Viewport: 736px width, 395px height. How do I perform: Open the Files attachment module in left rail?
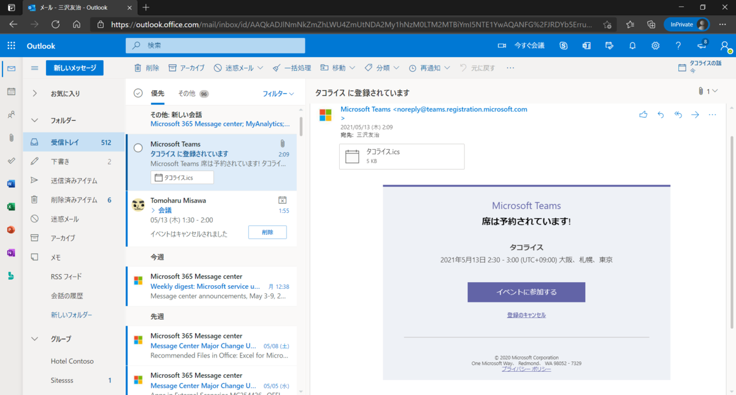click(11, 137)
